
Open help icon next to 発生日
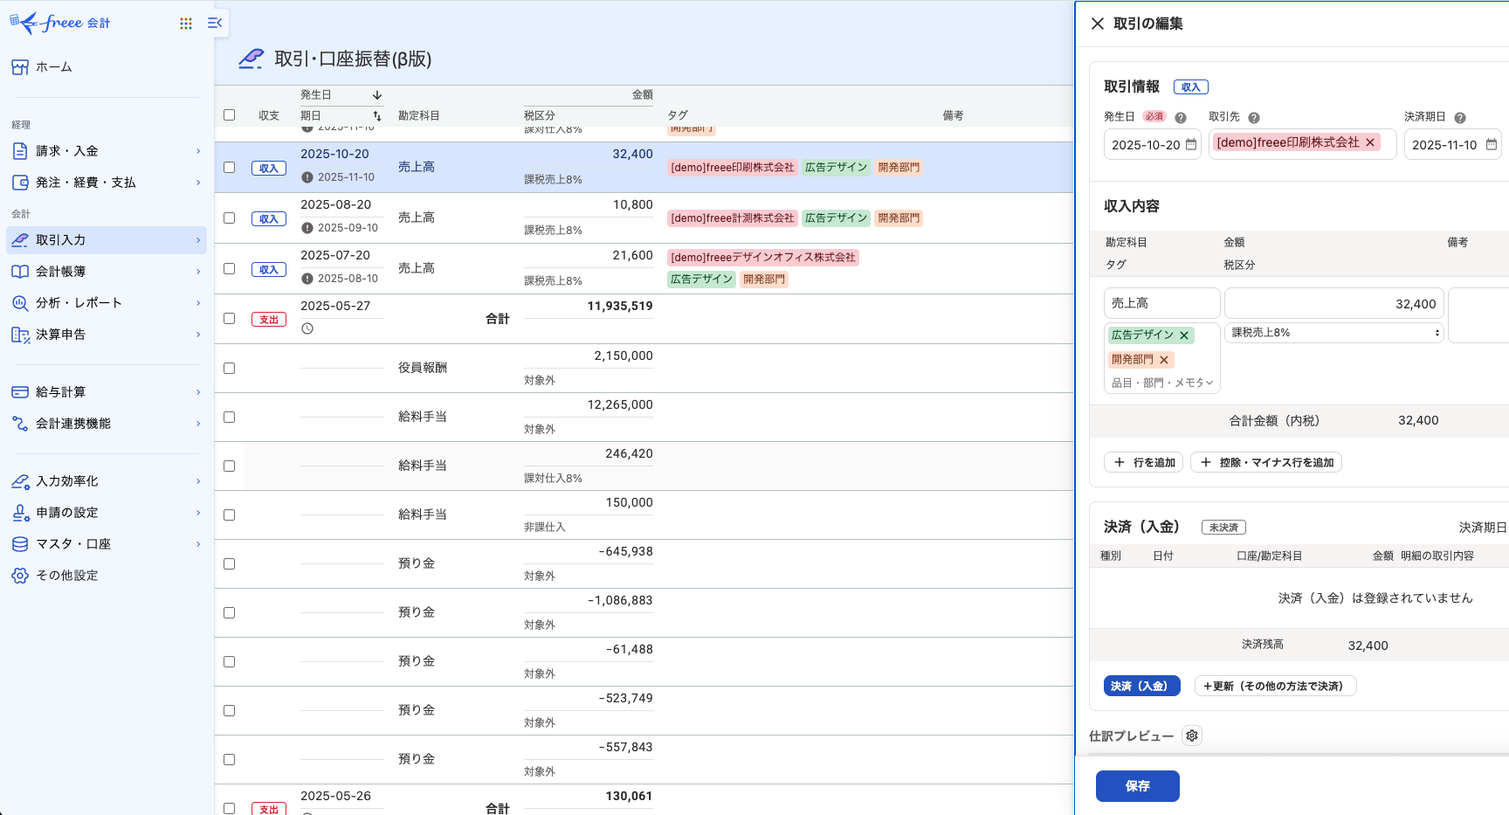click(1181, 118)
